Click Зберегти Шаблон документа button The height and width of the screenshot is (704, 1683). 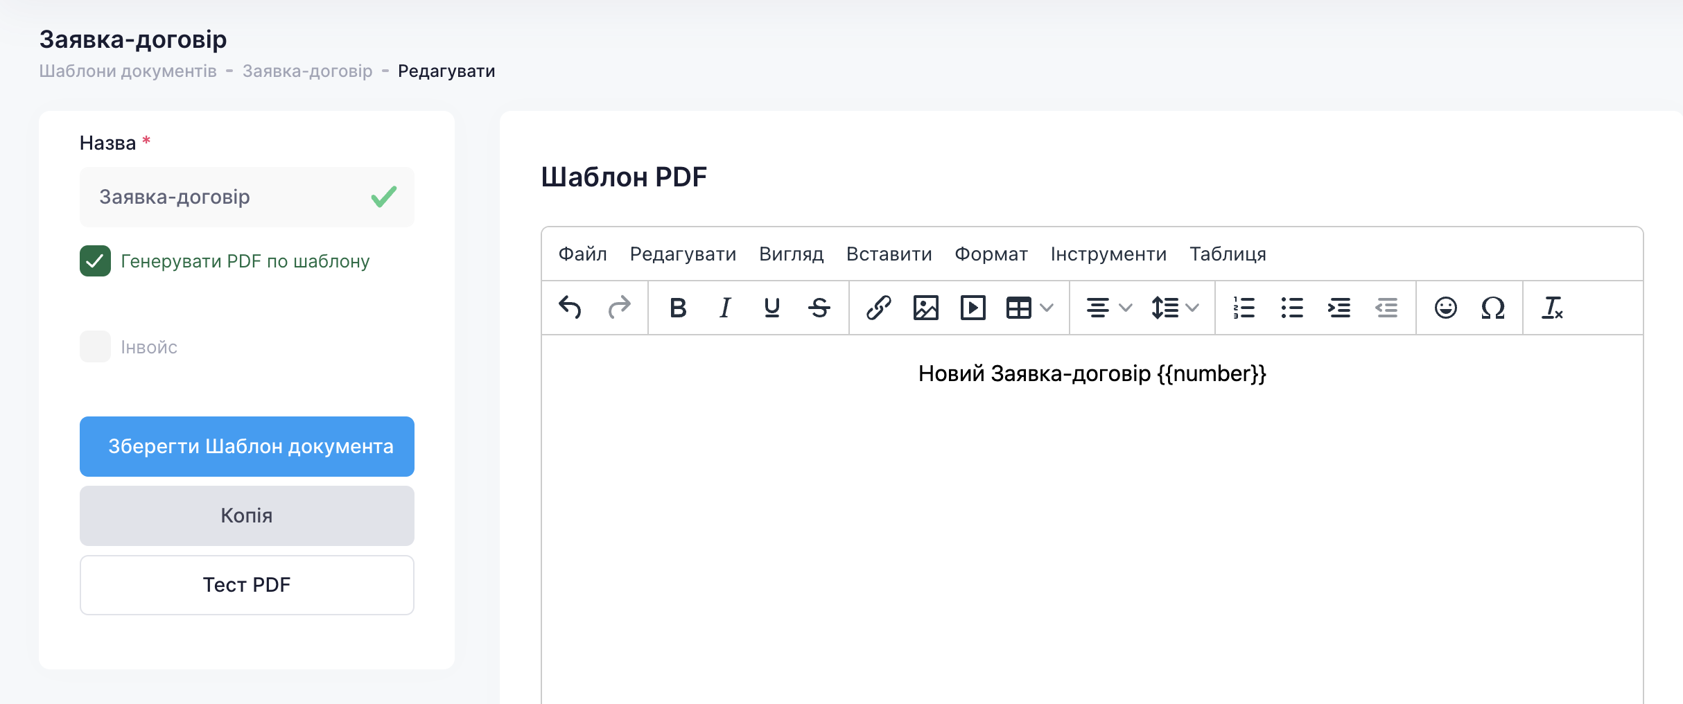click(x=247, y=446)
